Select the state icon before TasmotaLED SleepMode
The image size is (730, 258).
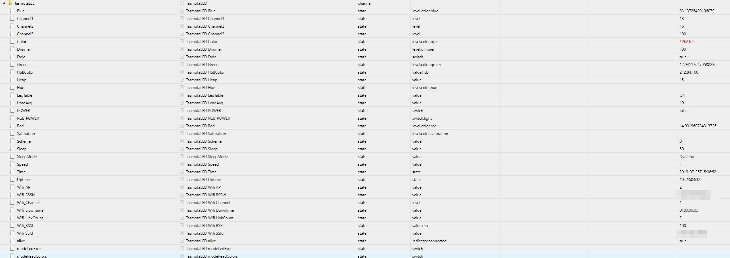[x=182, y=156]
